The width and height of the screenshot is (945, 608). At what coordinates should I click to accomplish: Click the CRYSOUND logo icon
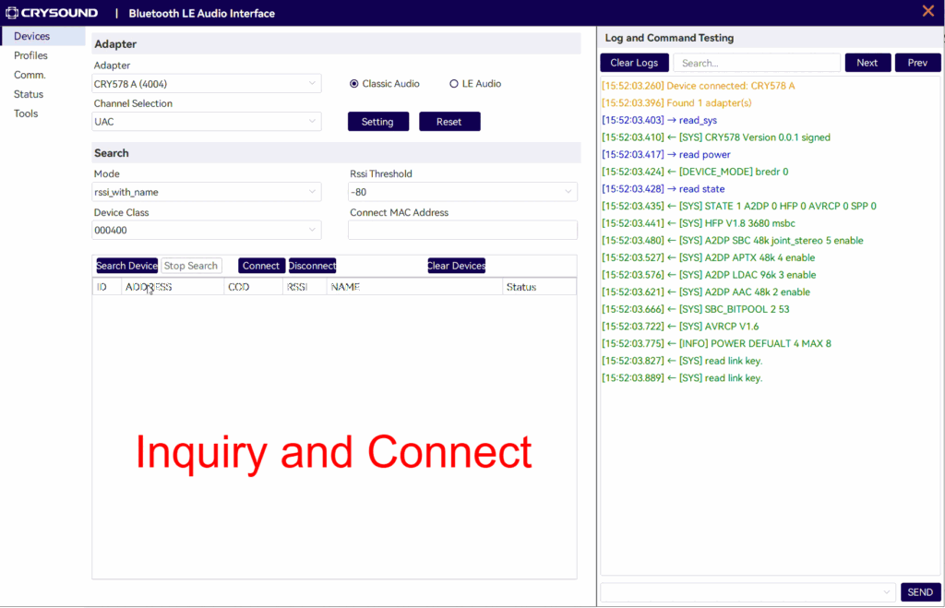(x=13, y=13)
